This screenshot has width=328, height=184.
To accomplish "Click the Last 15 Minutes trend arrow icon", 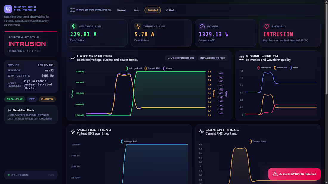I will (72, 58).
